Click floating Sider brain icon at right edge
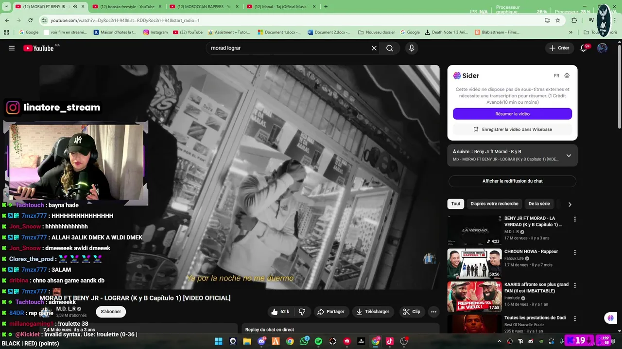Screen dimensions: 622x349 point(610,318)
